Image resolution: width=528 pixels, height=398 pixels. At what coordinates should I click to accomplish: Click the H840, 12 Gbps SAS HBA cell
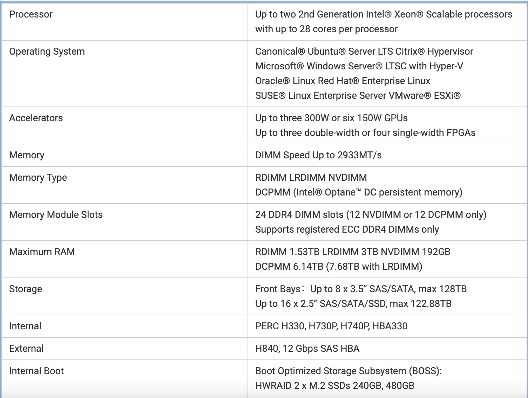[x=307, y=349]
